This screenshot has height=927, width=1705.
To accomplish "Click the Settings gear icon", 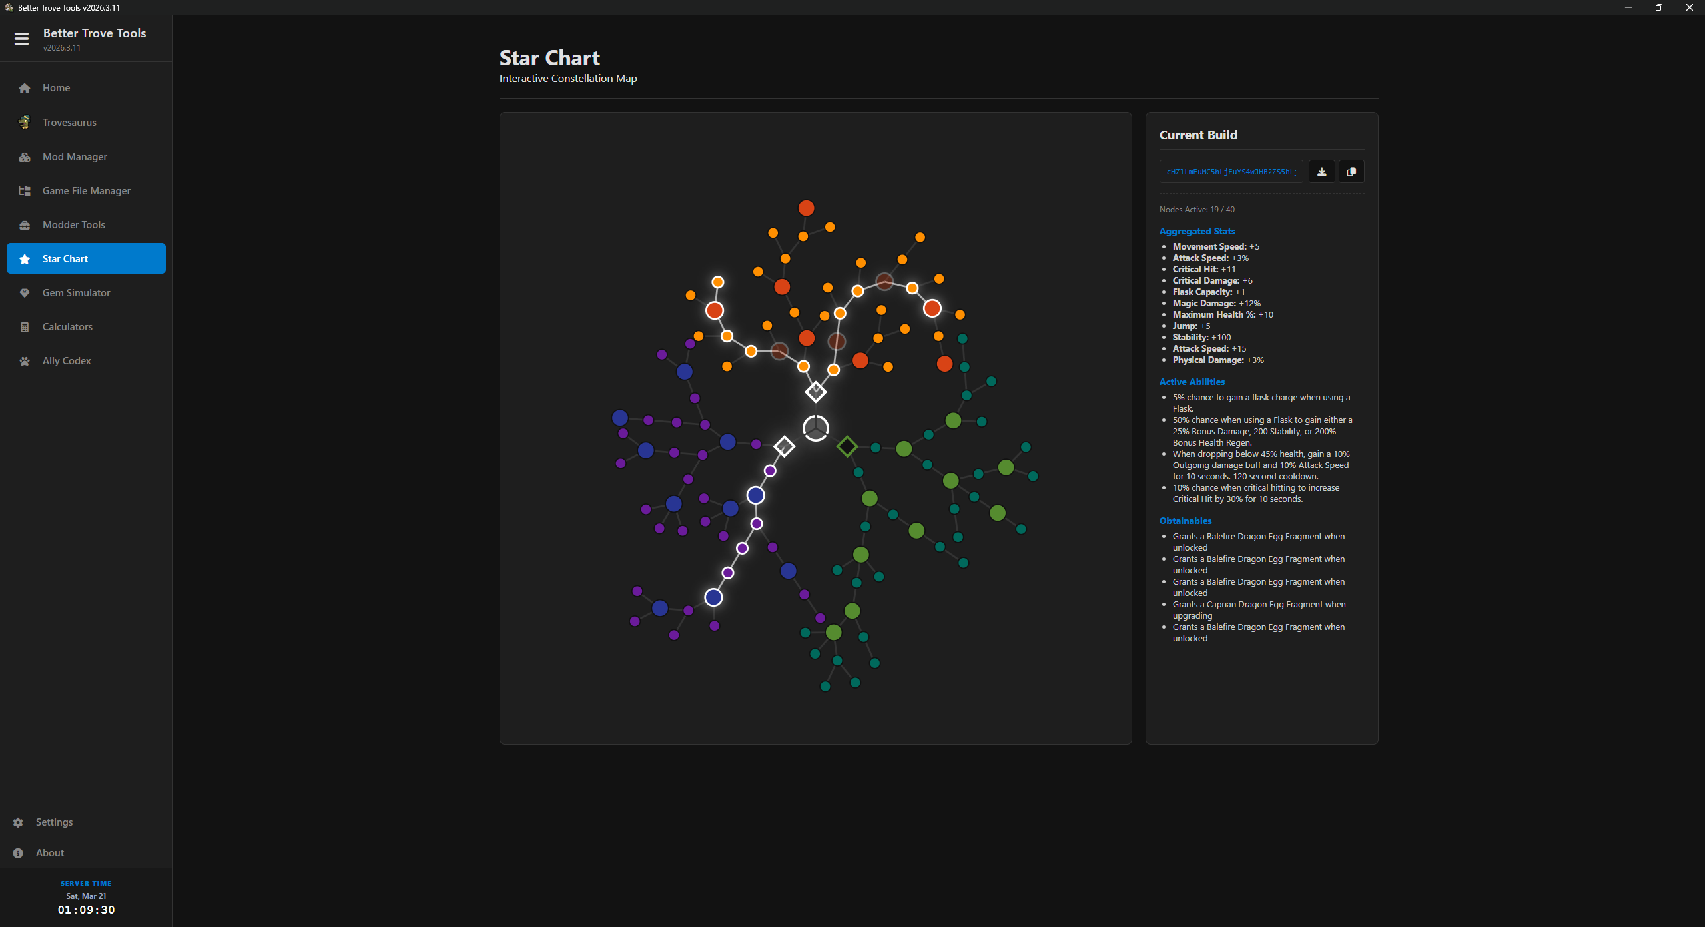I will pos(17,822).
